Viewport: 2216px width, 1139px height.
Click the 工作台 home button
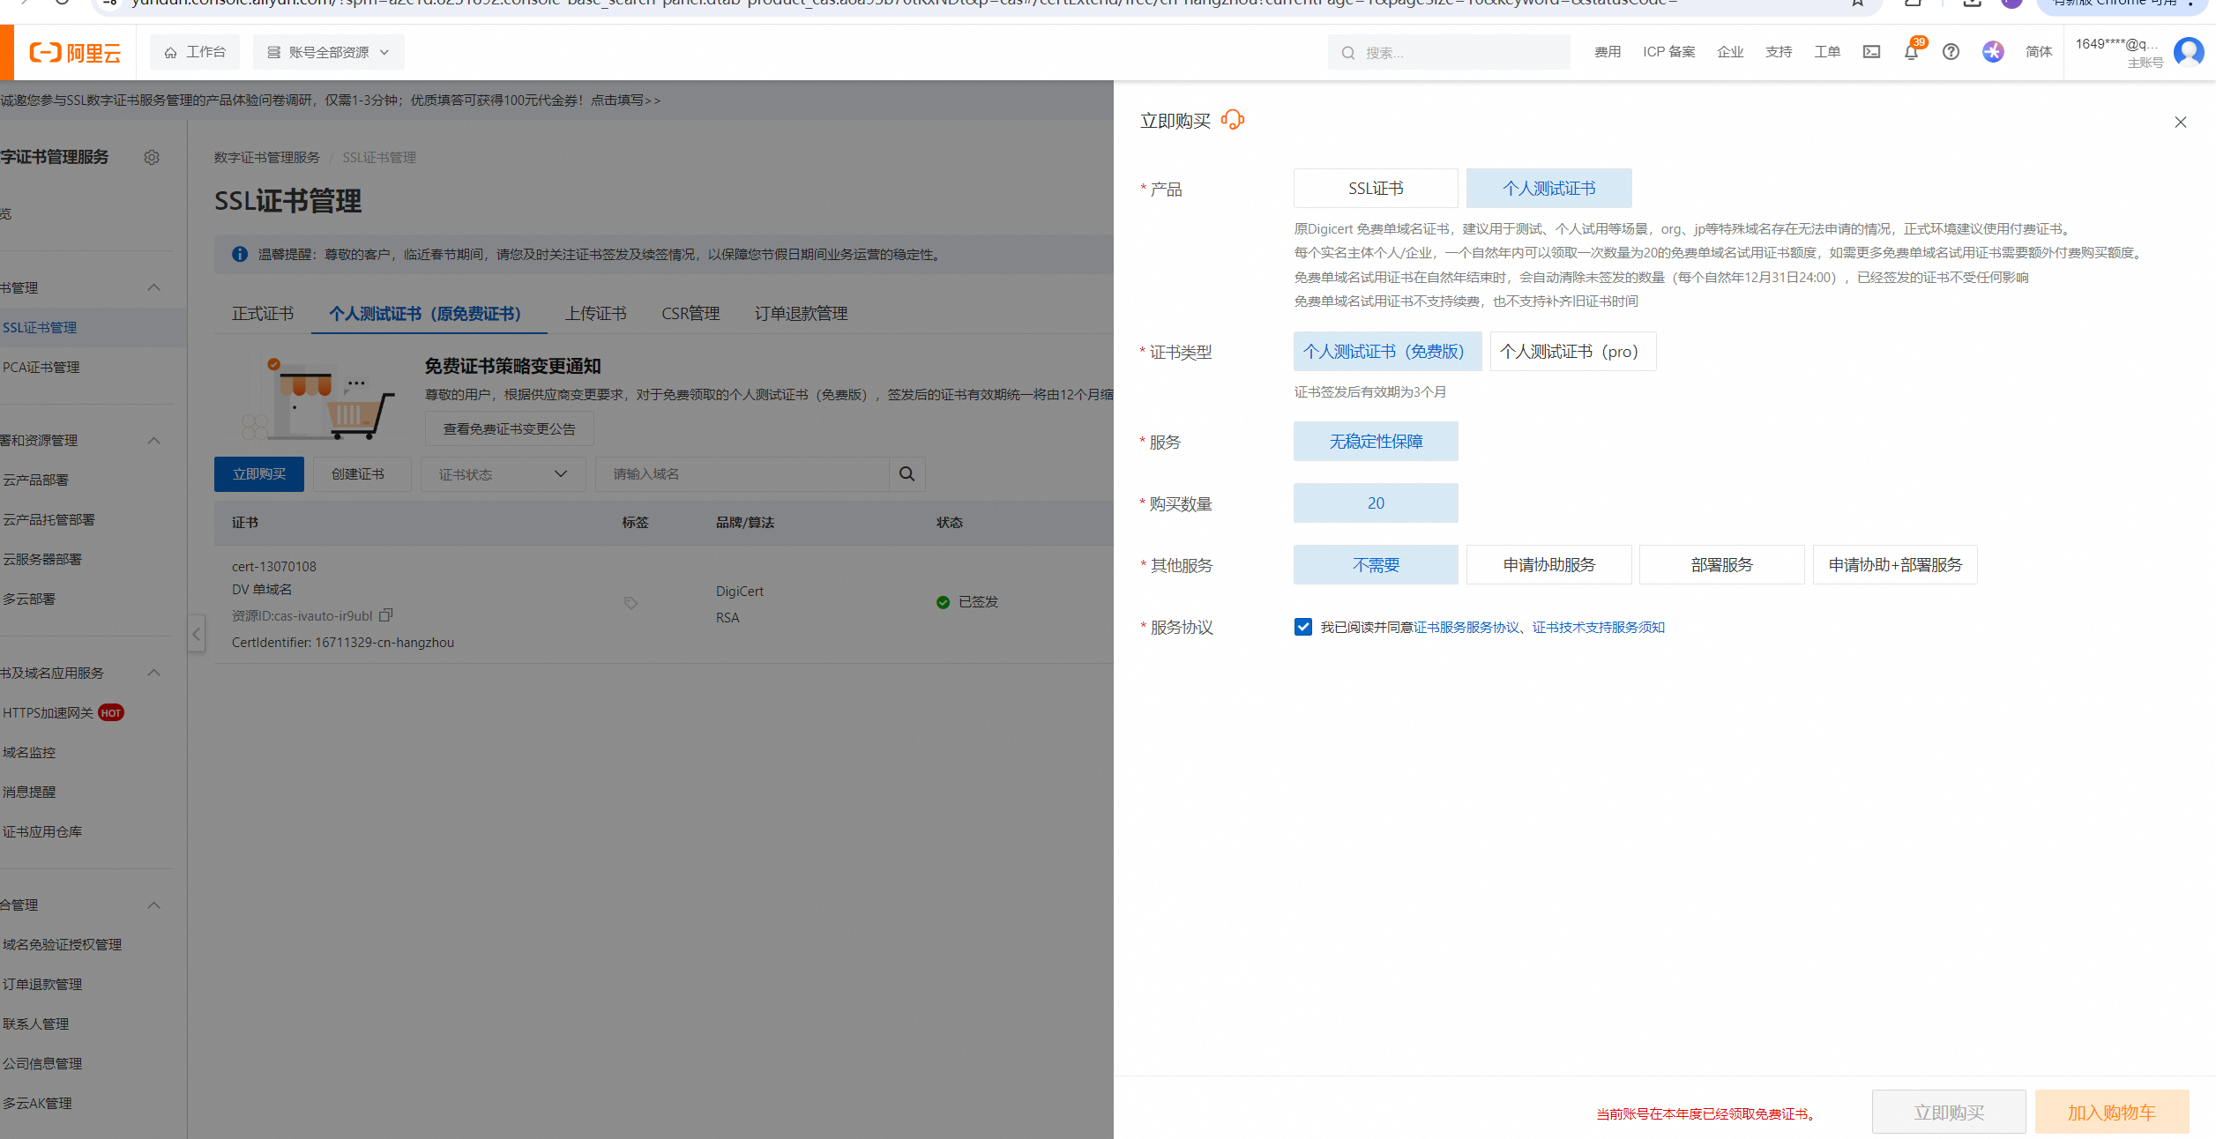195,52
